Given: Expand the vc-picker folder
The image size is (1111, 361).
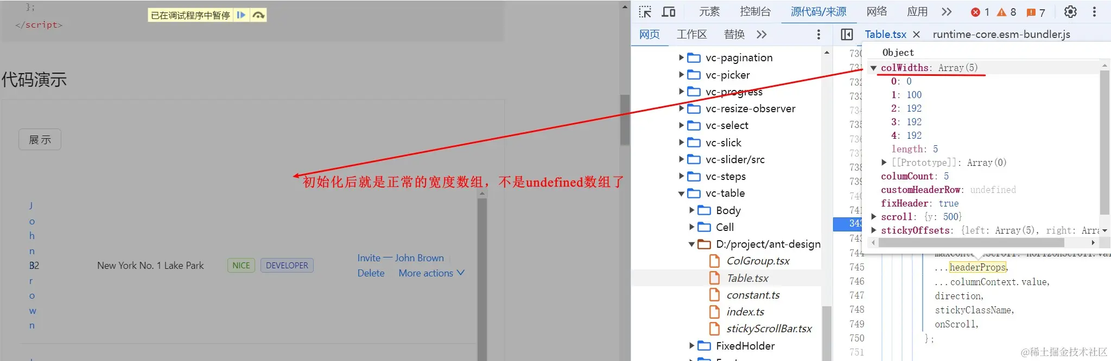Looking at the screenshot, I should [682, 75].
